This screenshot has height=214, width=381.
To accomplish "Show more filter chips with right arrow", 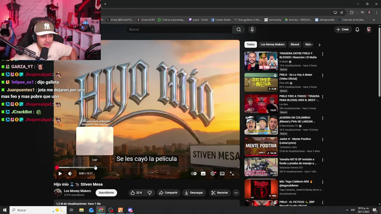I will coord(319,45).
